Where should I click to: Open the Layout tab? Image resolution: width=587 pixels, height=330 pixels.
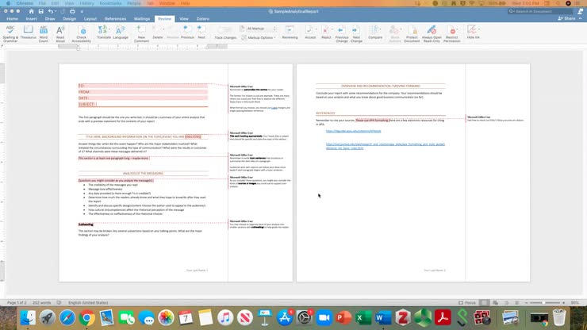pyautogui.click(x=90, y=19)
